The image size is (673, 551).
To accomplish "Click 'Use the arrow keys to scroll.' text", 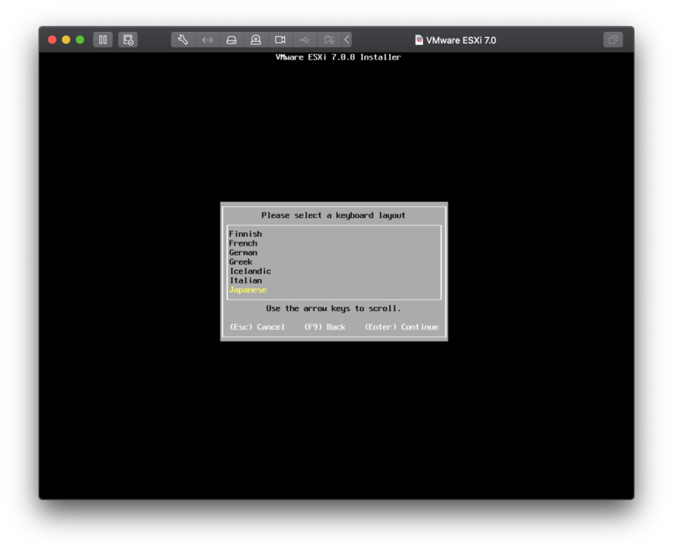I will pyautogui.click(x=333, y=309).
